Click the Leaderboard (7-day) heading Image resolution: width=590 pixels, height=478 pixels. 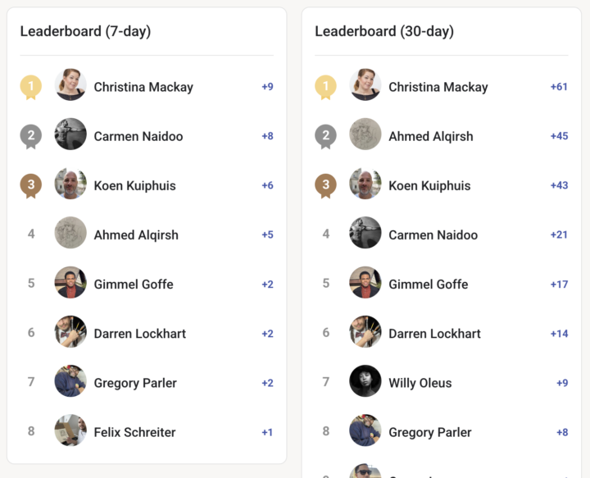click(x=85, y=32)
